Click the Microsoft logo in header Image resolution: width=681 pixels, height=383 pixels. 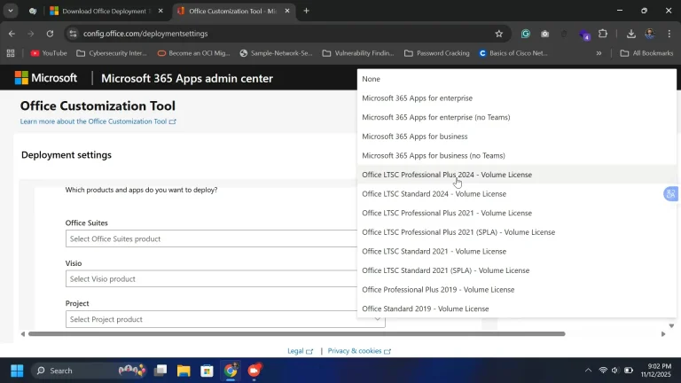click(x=45, y=78)
